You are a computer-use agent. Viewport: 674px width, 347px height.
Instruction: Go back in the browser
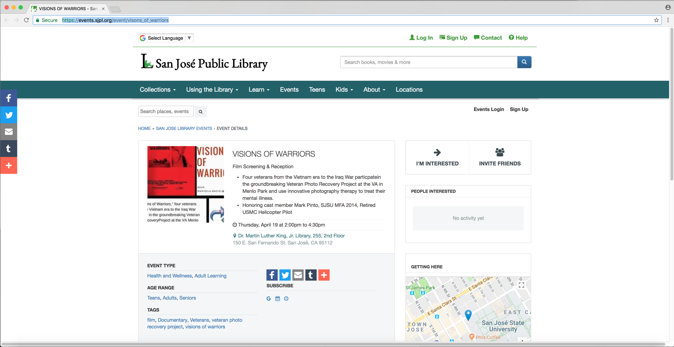click(7, 20)
